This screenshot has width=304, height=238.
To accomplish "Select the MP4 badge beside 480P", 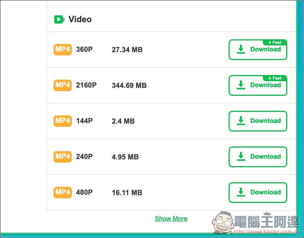I will 63,193.
